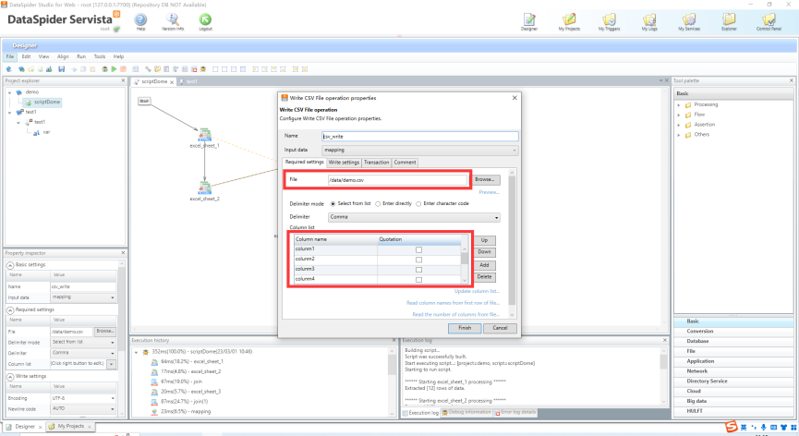Click the yellow folder toolbar icon
This screenshot has width=799, height=436.
pos(157,69)
